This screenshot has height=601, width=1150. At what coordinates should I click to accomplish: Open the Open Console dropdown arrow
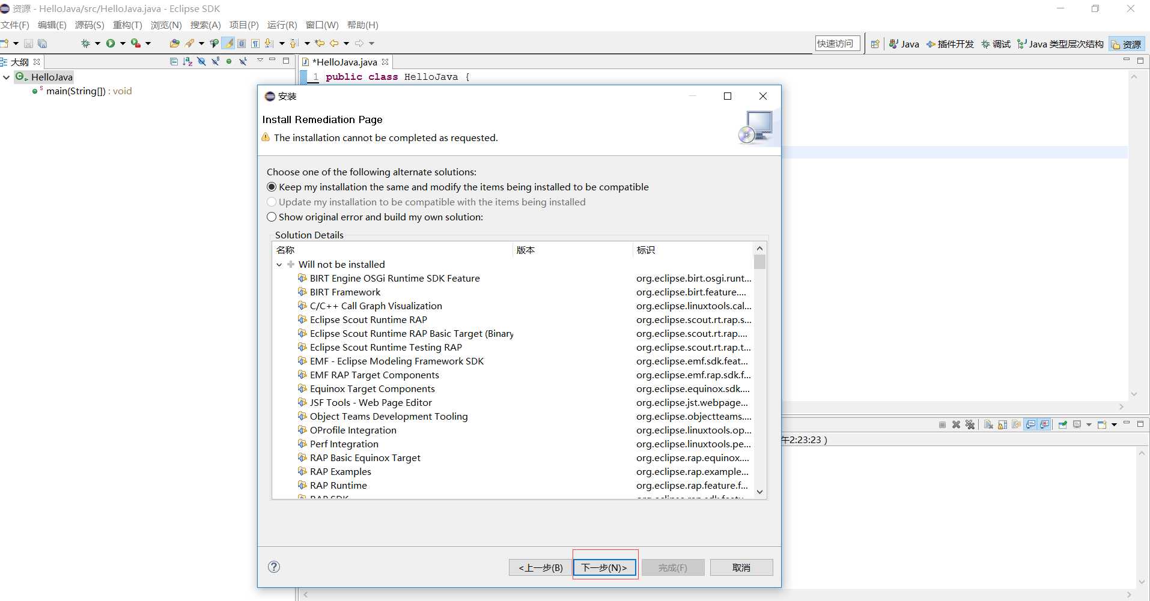pyautogui.click(x=1114, y=424)
